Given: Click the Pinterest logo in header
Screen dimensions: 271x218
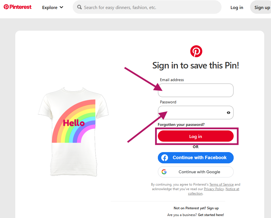Looking at the screenshot, I should pyautogui.click(x=18, y=7).
